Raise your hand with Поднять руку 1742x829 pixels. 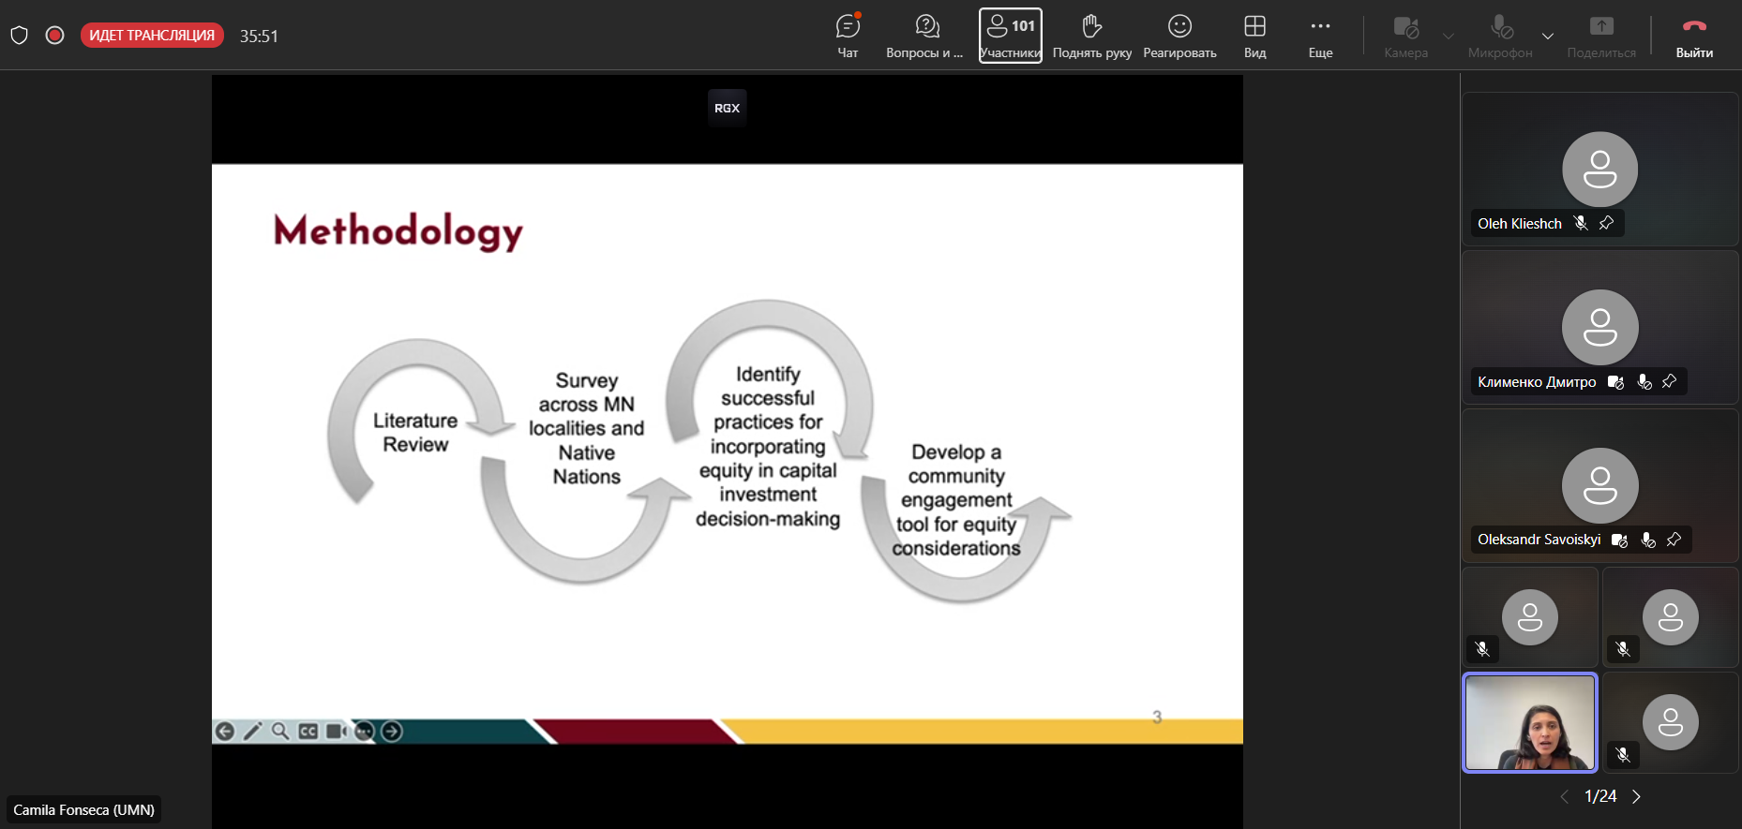[1091, 36]
